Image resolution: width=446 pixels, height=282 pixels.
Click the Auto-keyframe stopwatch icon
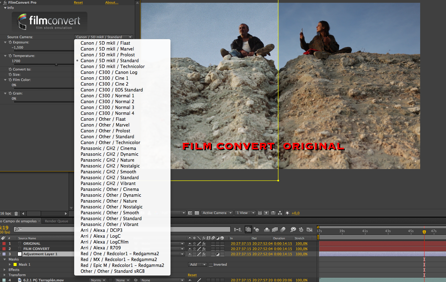(301, 229)
